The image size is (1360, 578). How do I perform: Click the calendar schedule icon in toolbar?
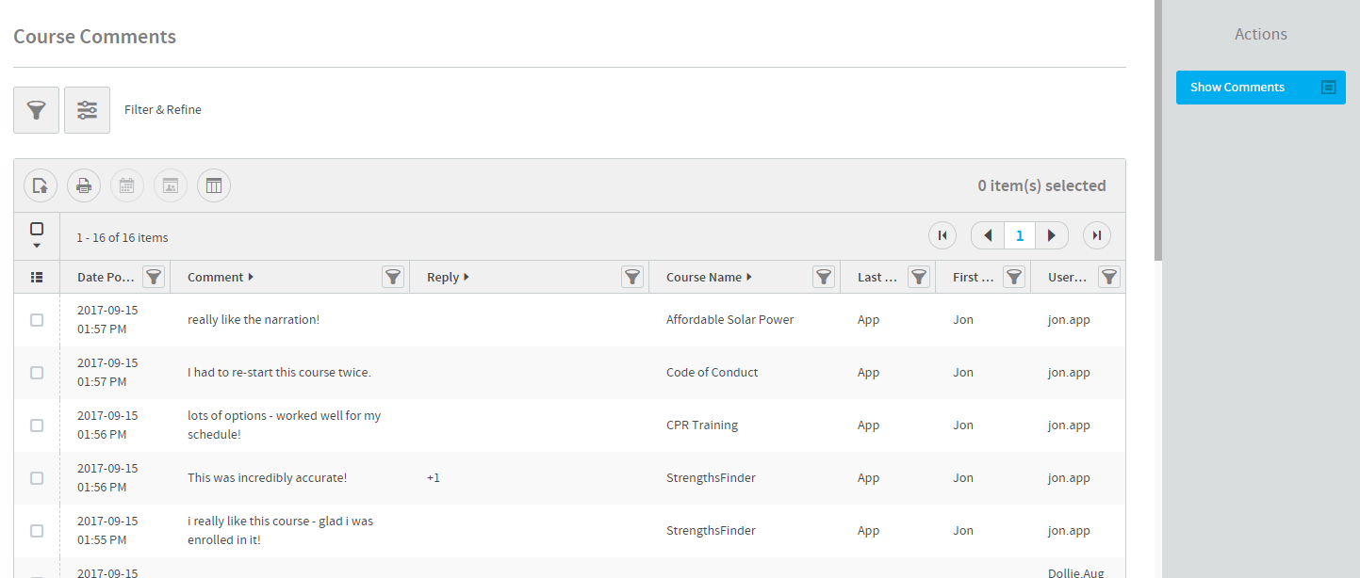(127, 185)
